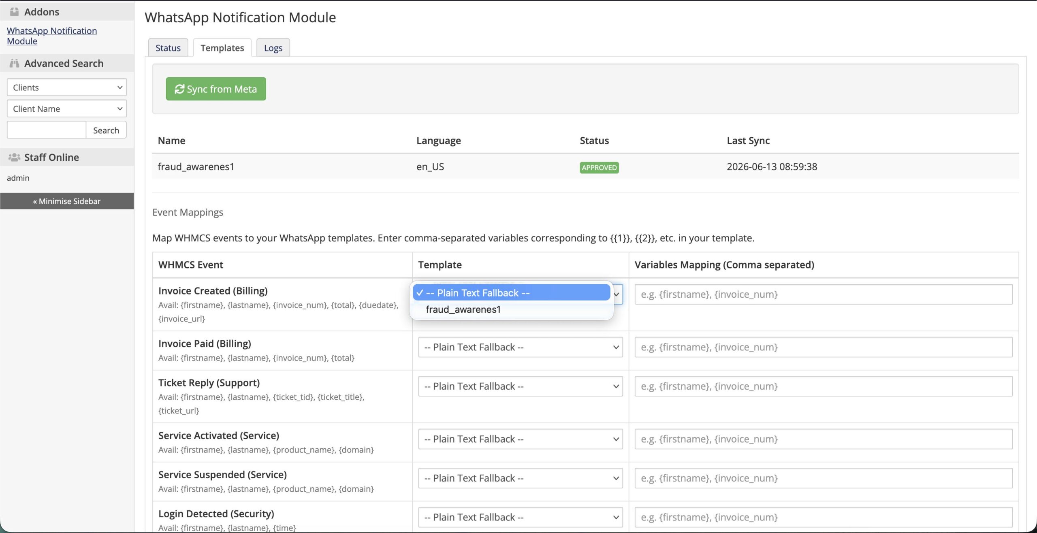Click the 2026-06-13 08:59:38 last sync value

(x=772, y=166)
